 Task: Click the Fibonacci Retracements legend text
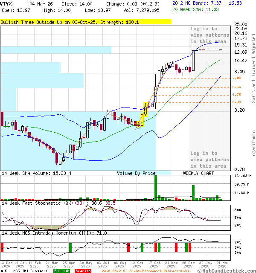pyautogui.click(x=145, y=271)
